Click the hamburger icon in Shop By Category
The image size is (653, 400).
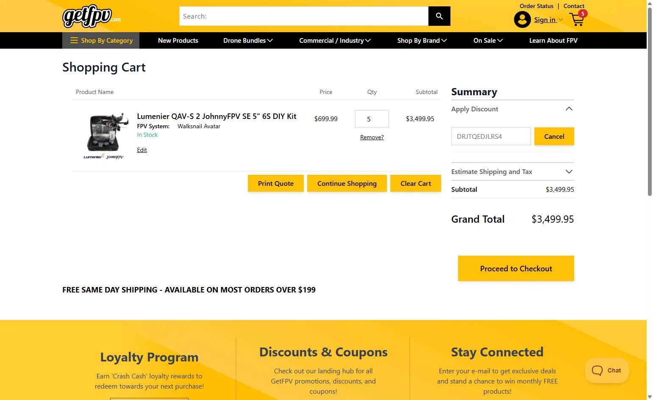coord(74,41)
